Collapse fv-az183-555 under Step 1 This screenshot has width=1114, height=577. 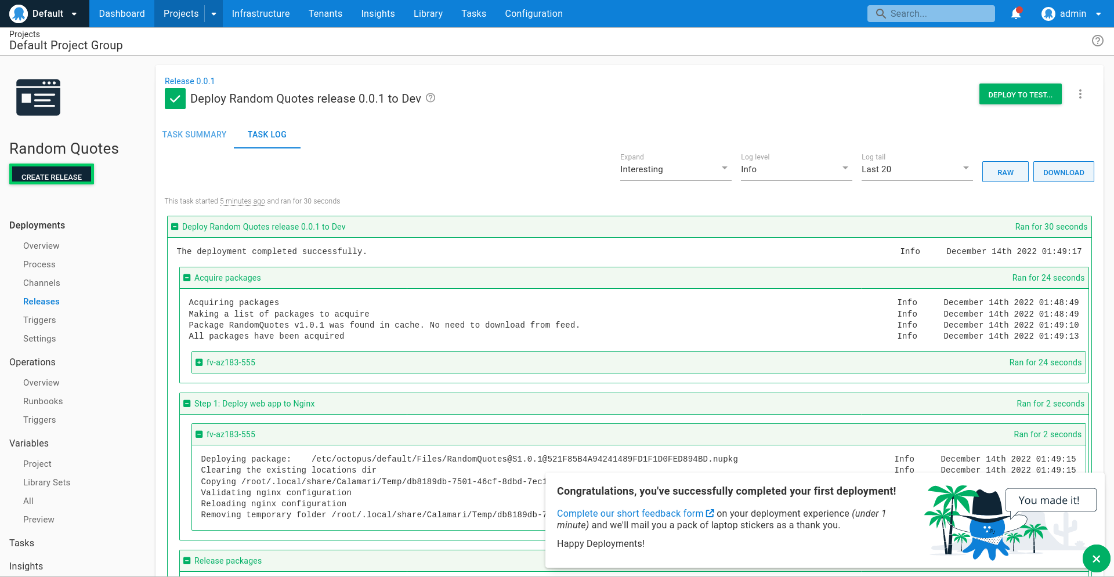[x=199, y=434]
